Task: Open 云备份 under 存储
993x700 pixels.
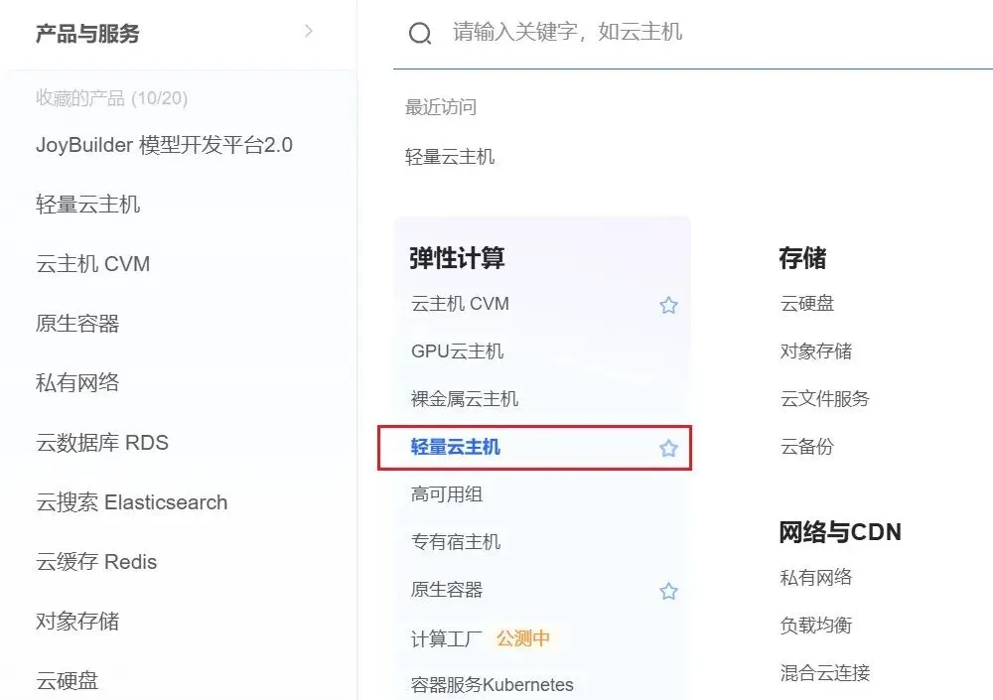Action: [806, 447]
